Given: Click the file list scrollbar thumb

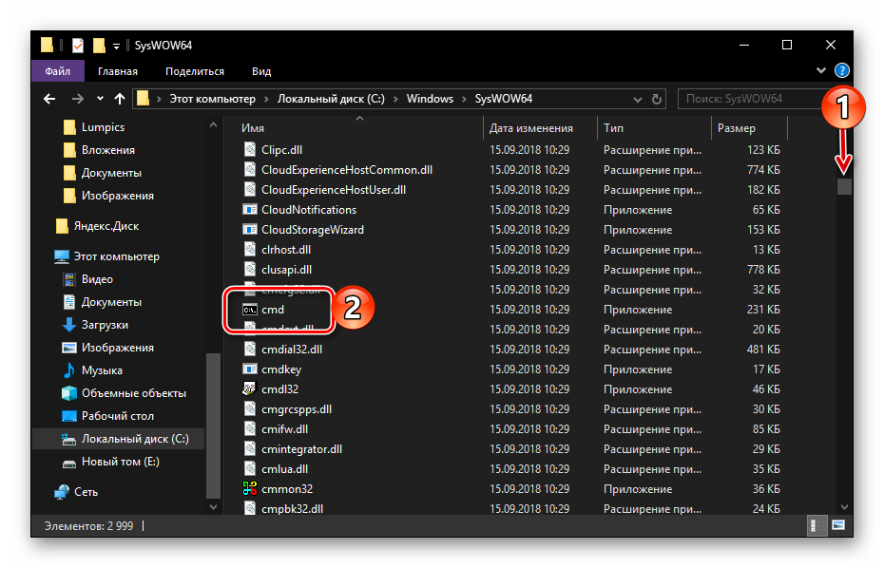Looking at the screenshot, I should tap(844, 186).
